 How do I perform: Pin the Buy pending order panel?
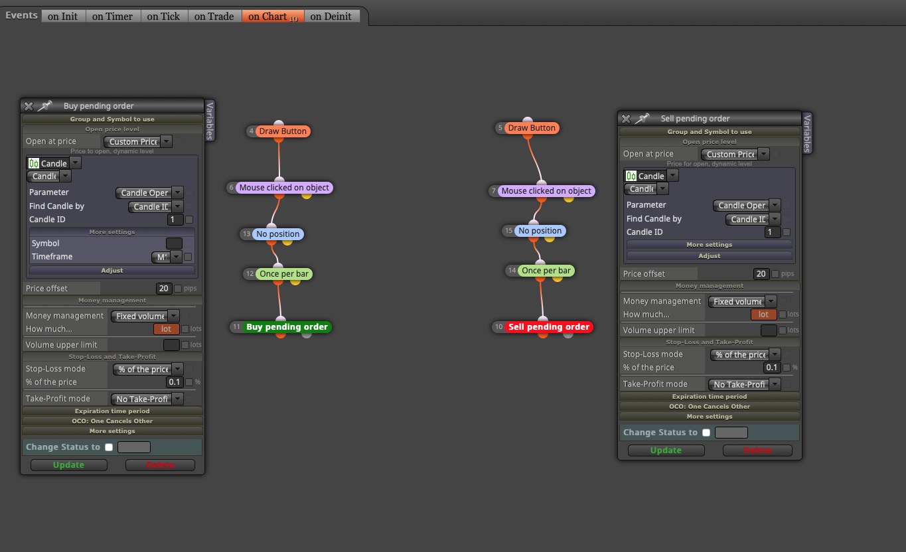tap(44, 106)
